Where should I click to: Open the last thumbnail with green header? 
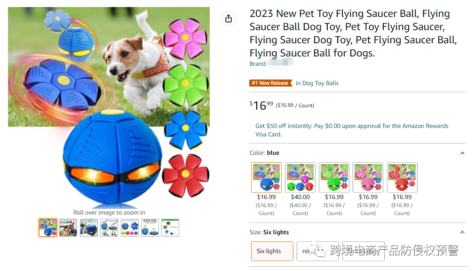170,228
